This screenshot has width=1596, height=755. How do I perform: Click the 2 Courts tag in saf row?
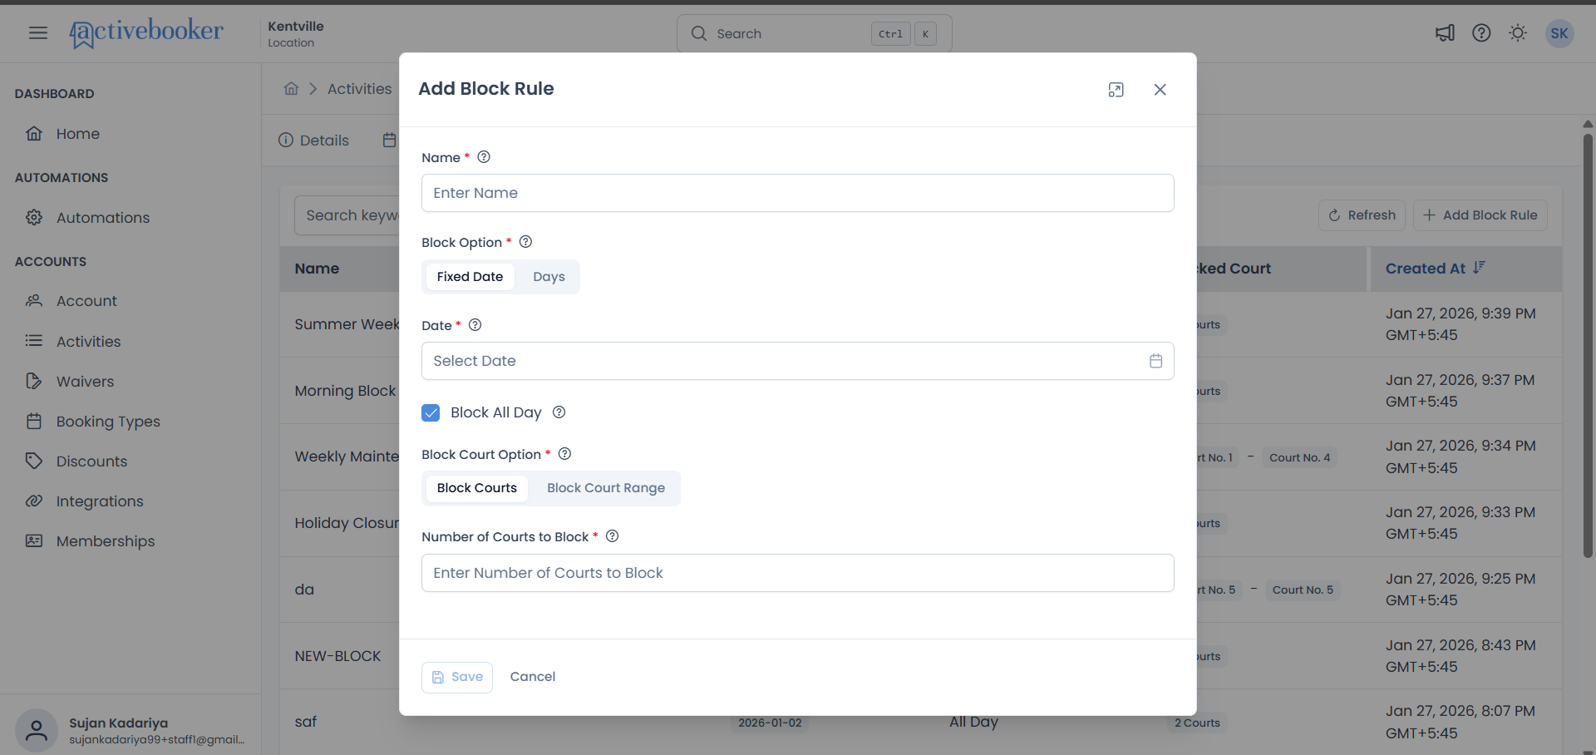1197,723
